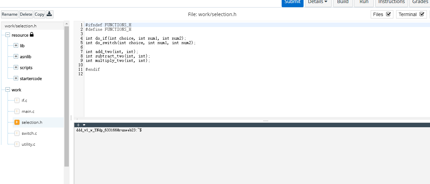The image size is (430, 184).
Task: Click the orange selection.h file icon
Action: pyautogui.click(x=17, y=122)
